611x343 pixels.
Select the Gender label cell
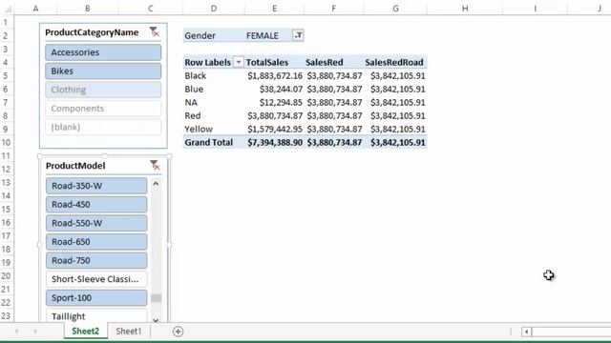pyautogui.click(x=214, y=35)
